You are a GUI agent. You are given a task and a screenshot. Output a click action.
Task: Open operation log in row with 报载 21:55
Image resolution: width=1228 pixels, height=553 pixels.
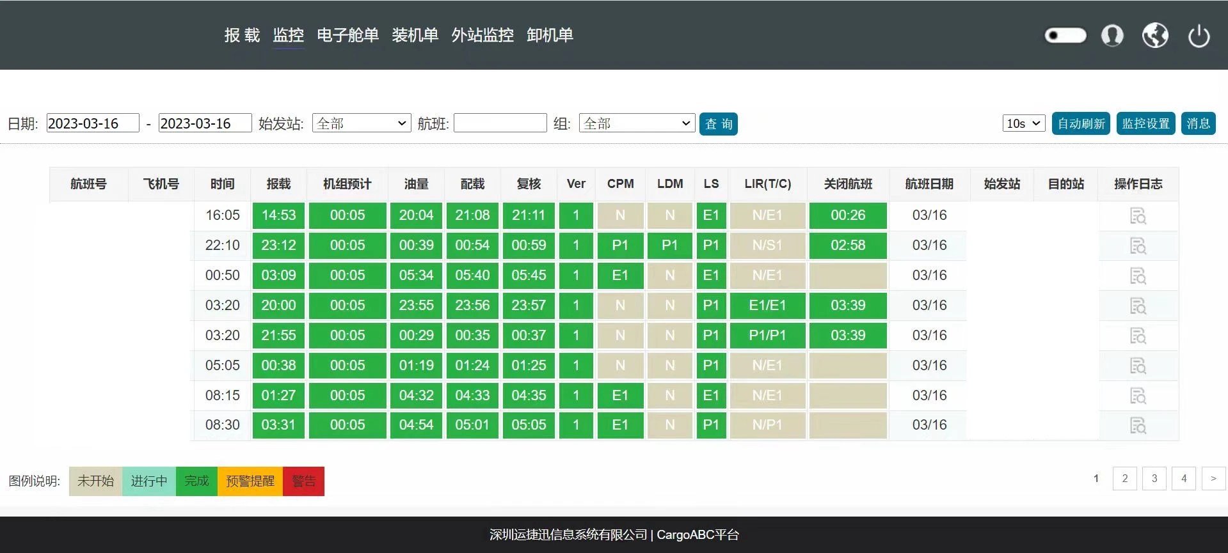tap(1138, 336)
